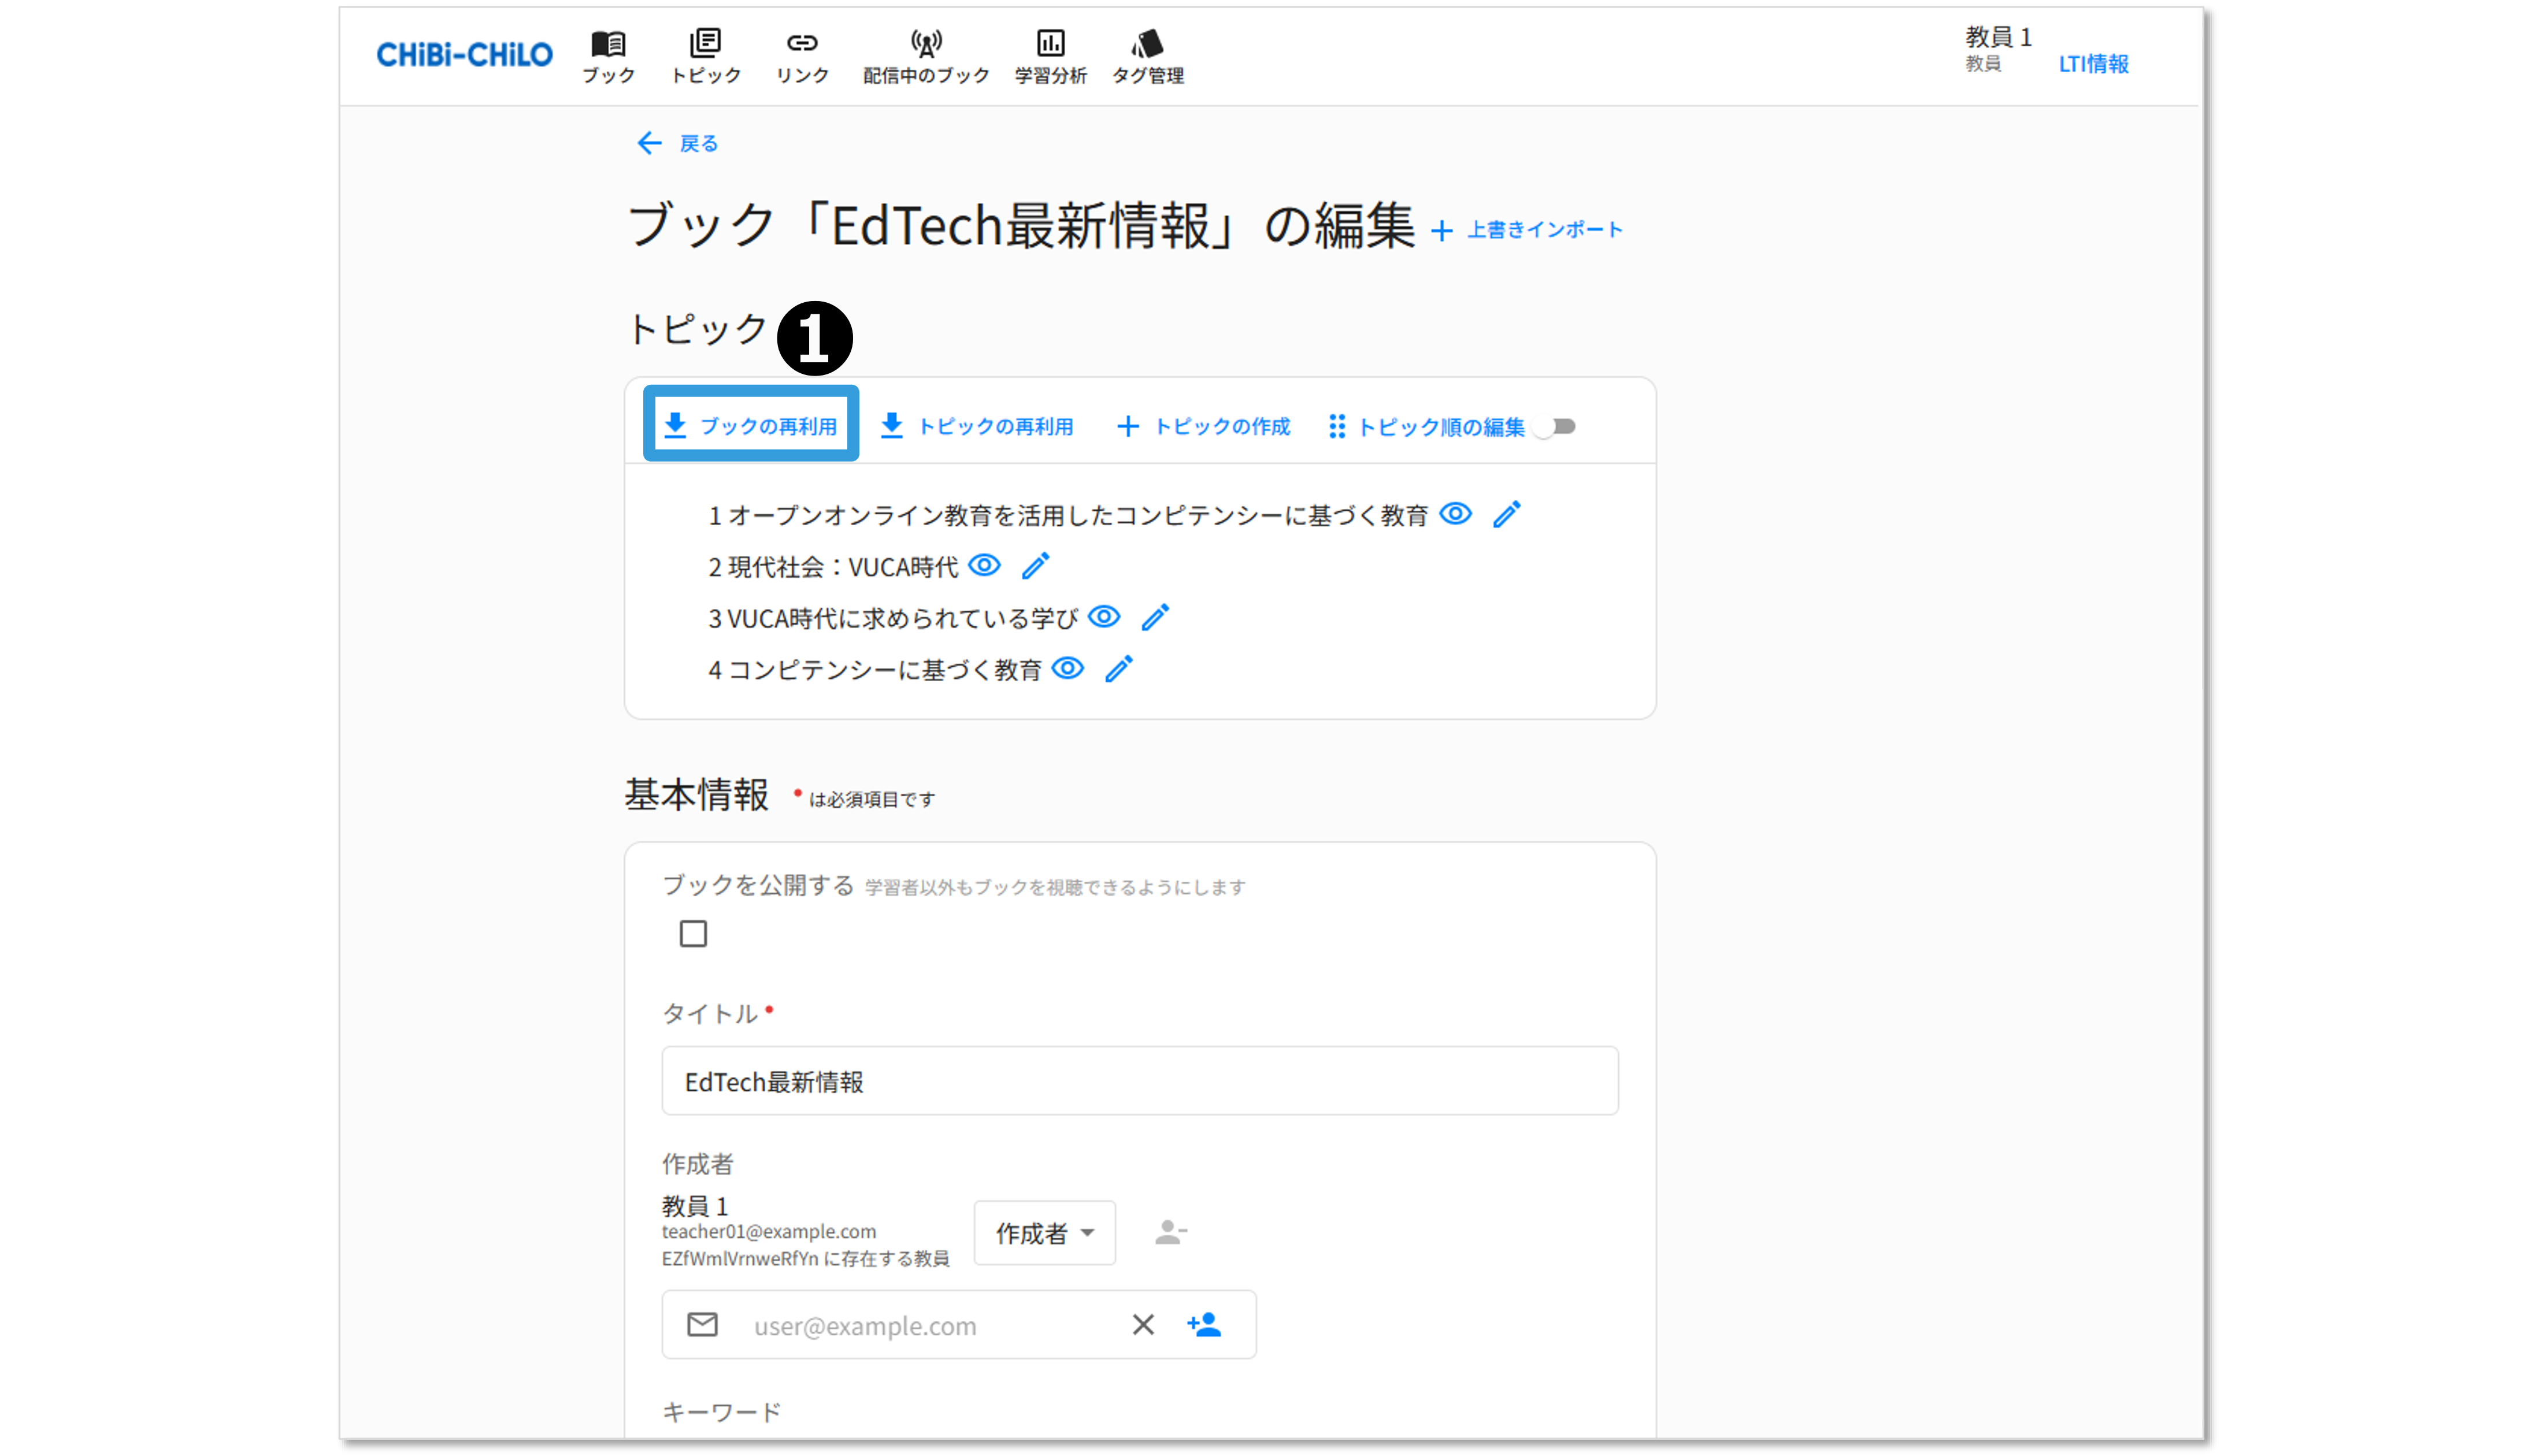Open タグ管理 tag icon in the navbar

(1147, 44)
